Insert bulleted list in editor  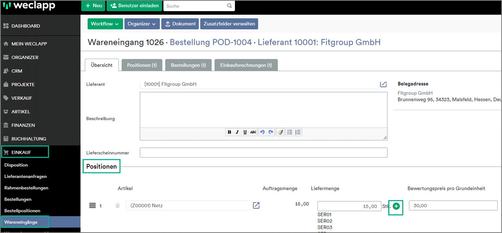pos(290,132)
